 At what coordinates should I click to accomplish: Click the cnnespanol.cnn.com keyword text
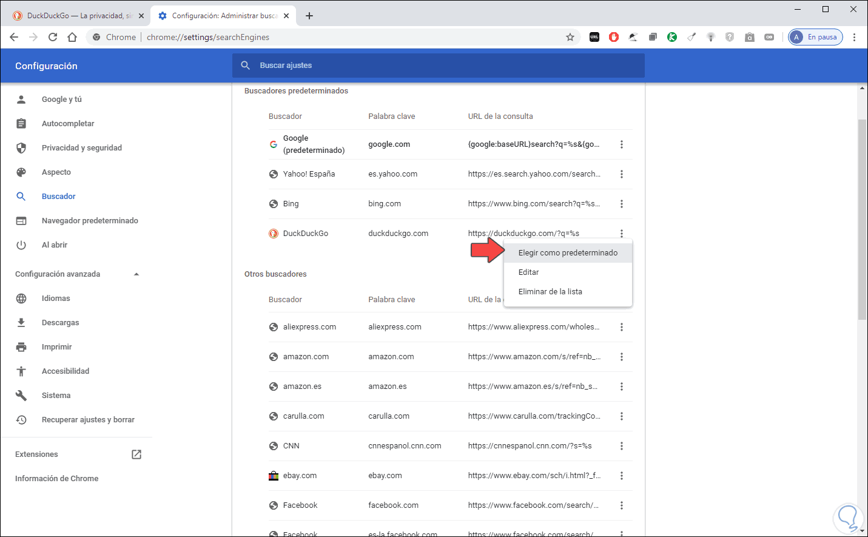click(x=405, y=446)
